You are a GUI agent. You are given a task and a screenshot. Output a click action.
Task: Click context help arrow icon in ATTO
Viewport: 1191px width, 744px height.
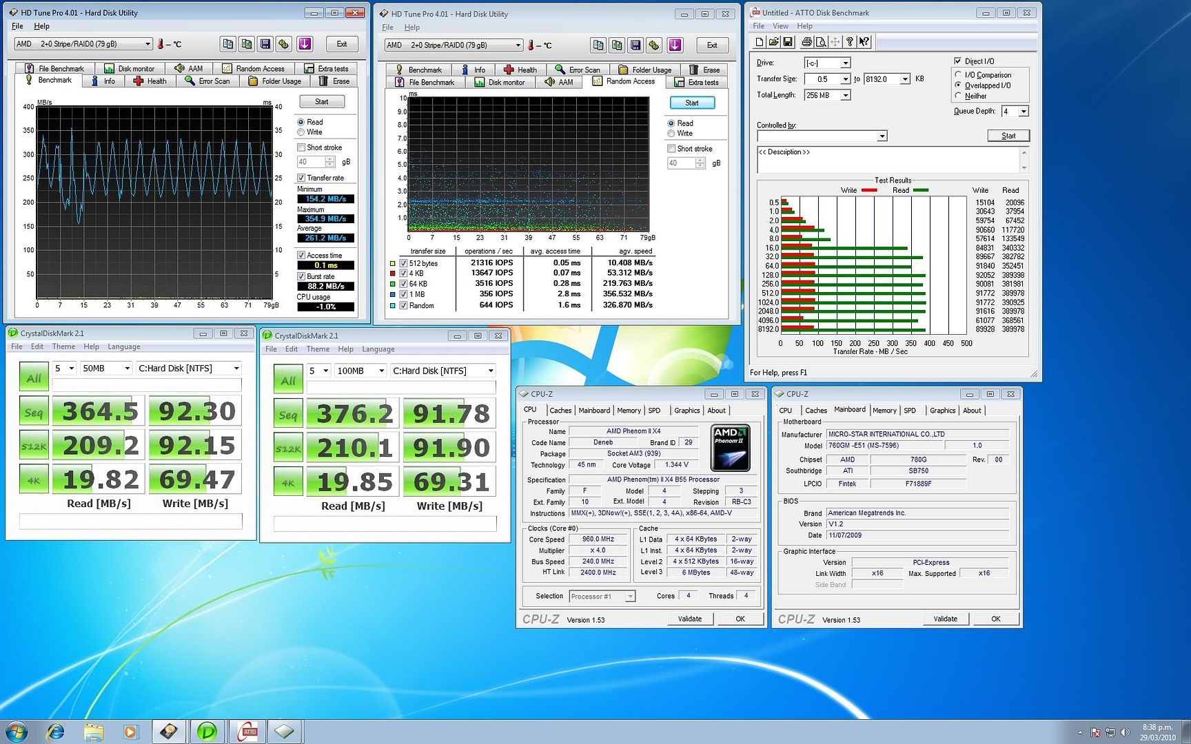(x=864, y=42)
